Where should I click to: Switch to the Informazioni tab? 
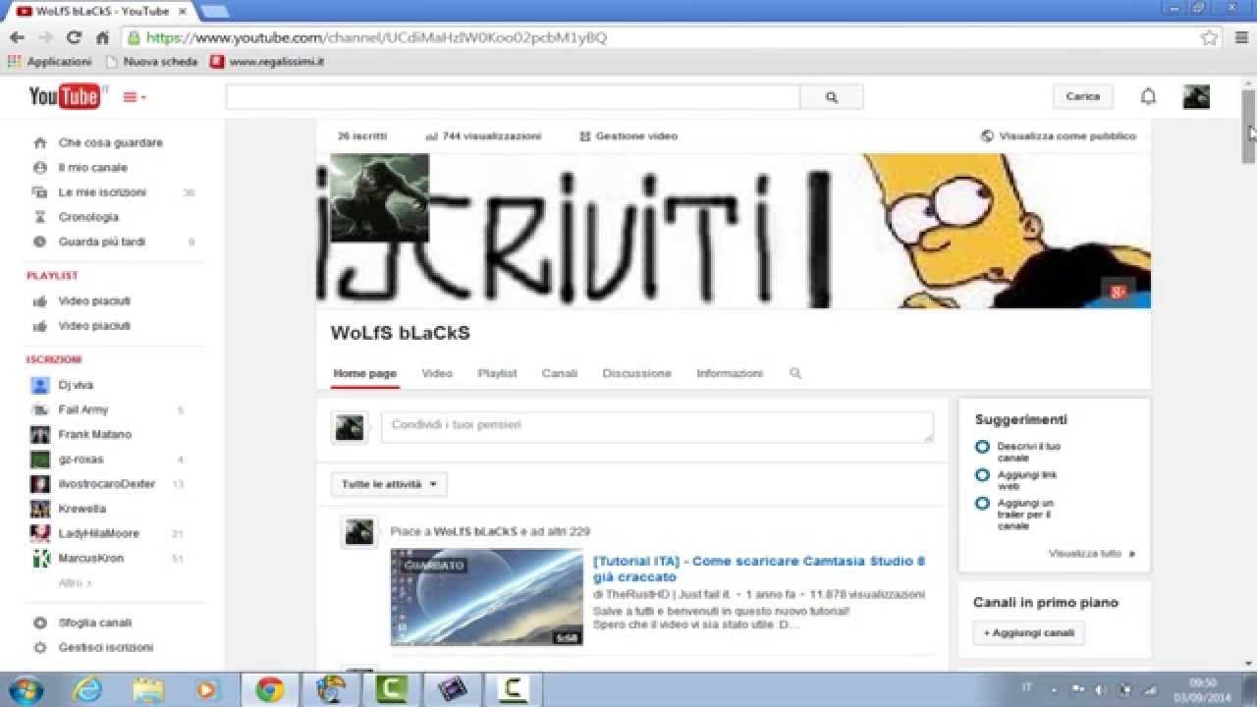[730, 373]
